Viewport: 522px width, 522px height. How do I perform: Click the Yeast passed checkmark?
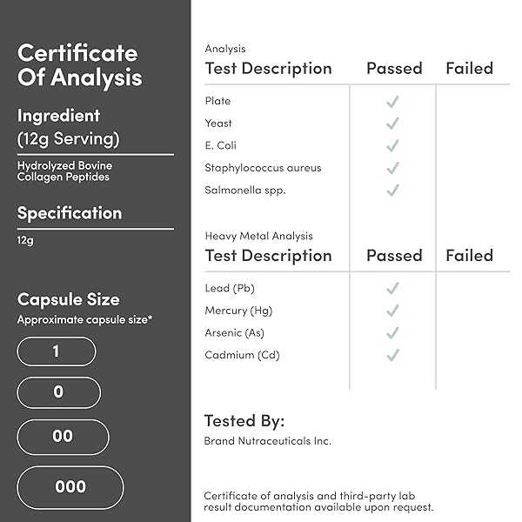pyautogui.click(x=393, y=124)
